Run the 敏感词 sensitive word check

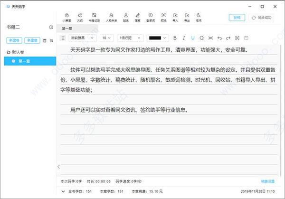coord(151,18)
